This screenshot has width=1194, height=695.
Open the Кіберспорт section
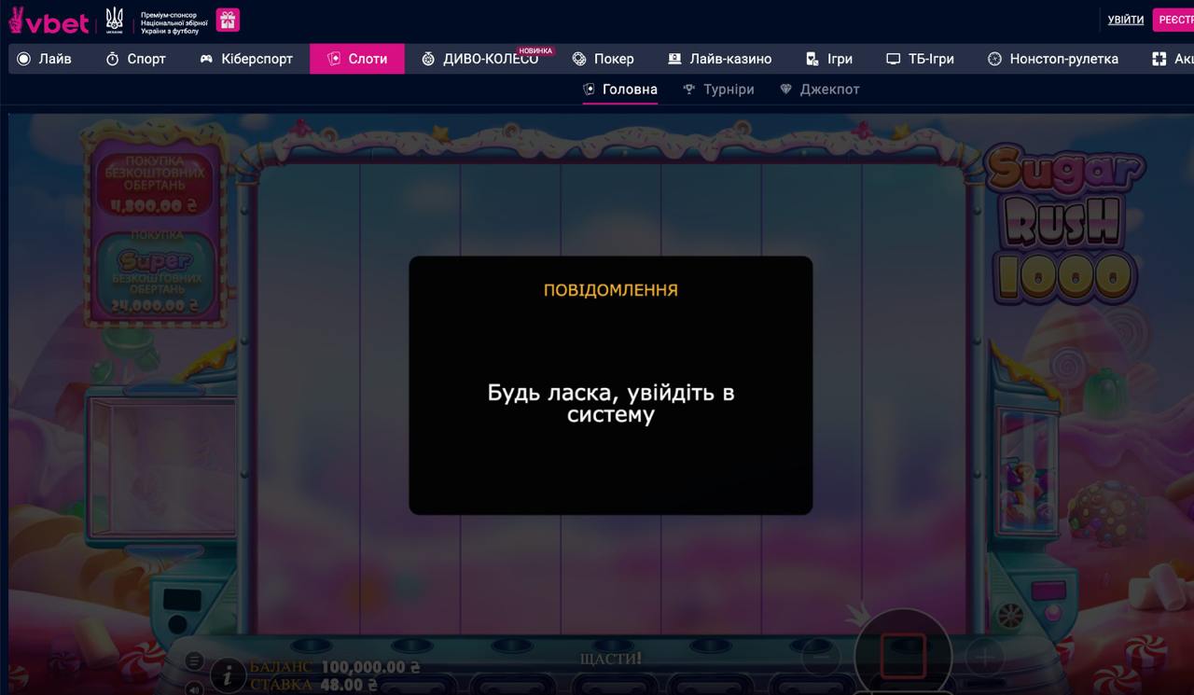pyautogui.click(x=246, y=59)
